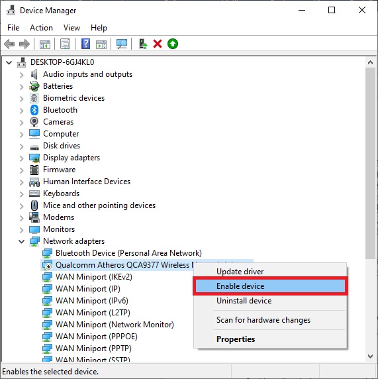Click the disabled Qualcomm Atheros adapter icon
The height and width of the screenshot is (379, 378).
click(x=47, y=265)
